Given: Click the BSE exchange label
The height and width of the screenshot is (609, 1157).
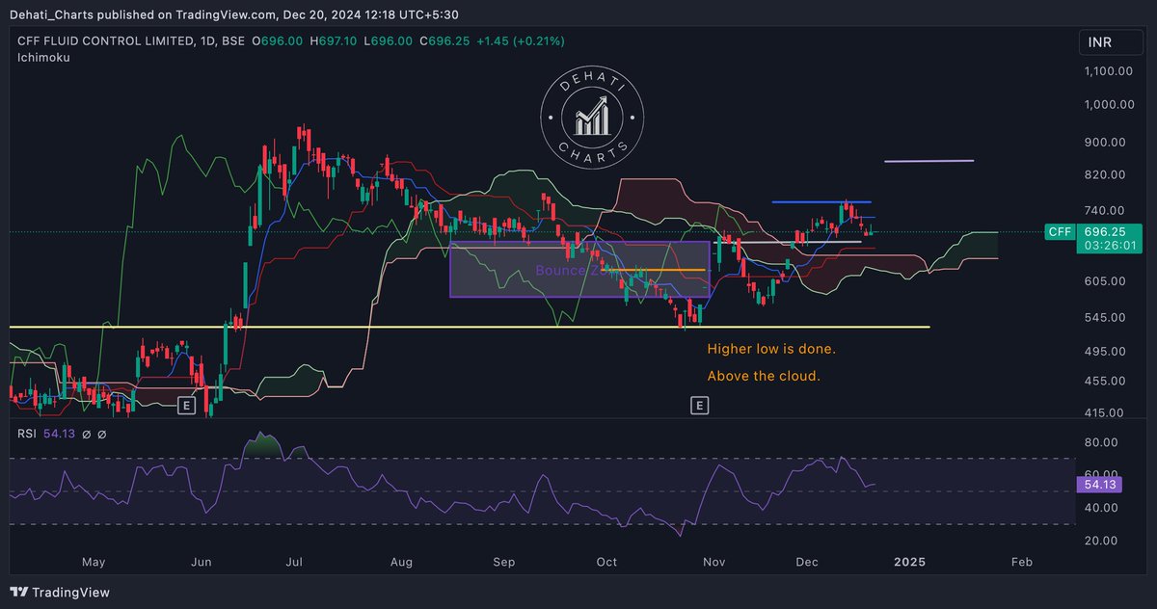Looking at the screenshot, I should click(x=235, y=42).
